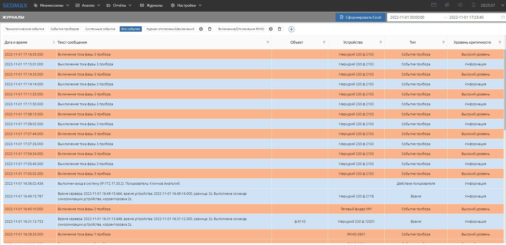The height and width of the screenshot is (245, 506).
Task: Open the Настройки dropdown menu
Action: pos(186,5)
